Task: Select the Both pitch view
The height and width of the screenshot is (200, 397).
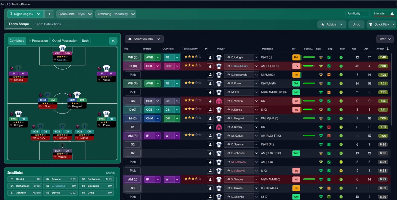Action: 85,40
